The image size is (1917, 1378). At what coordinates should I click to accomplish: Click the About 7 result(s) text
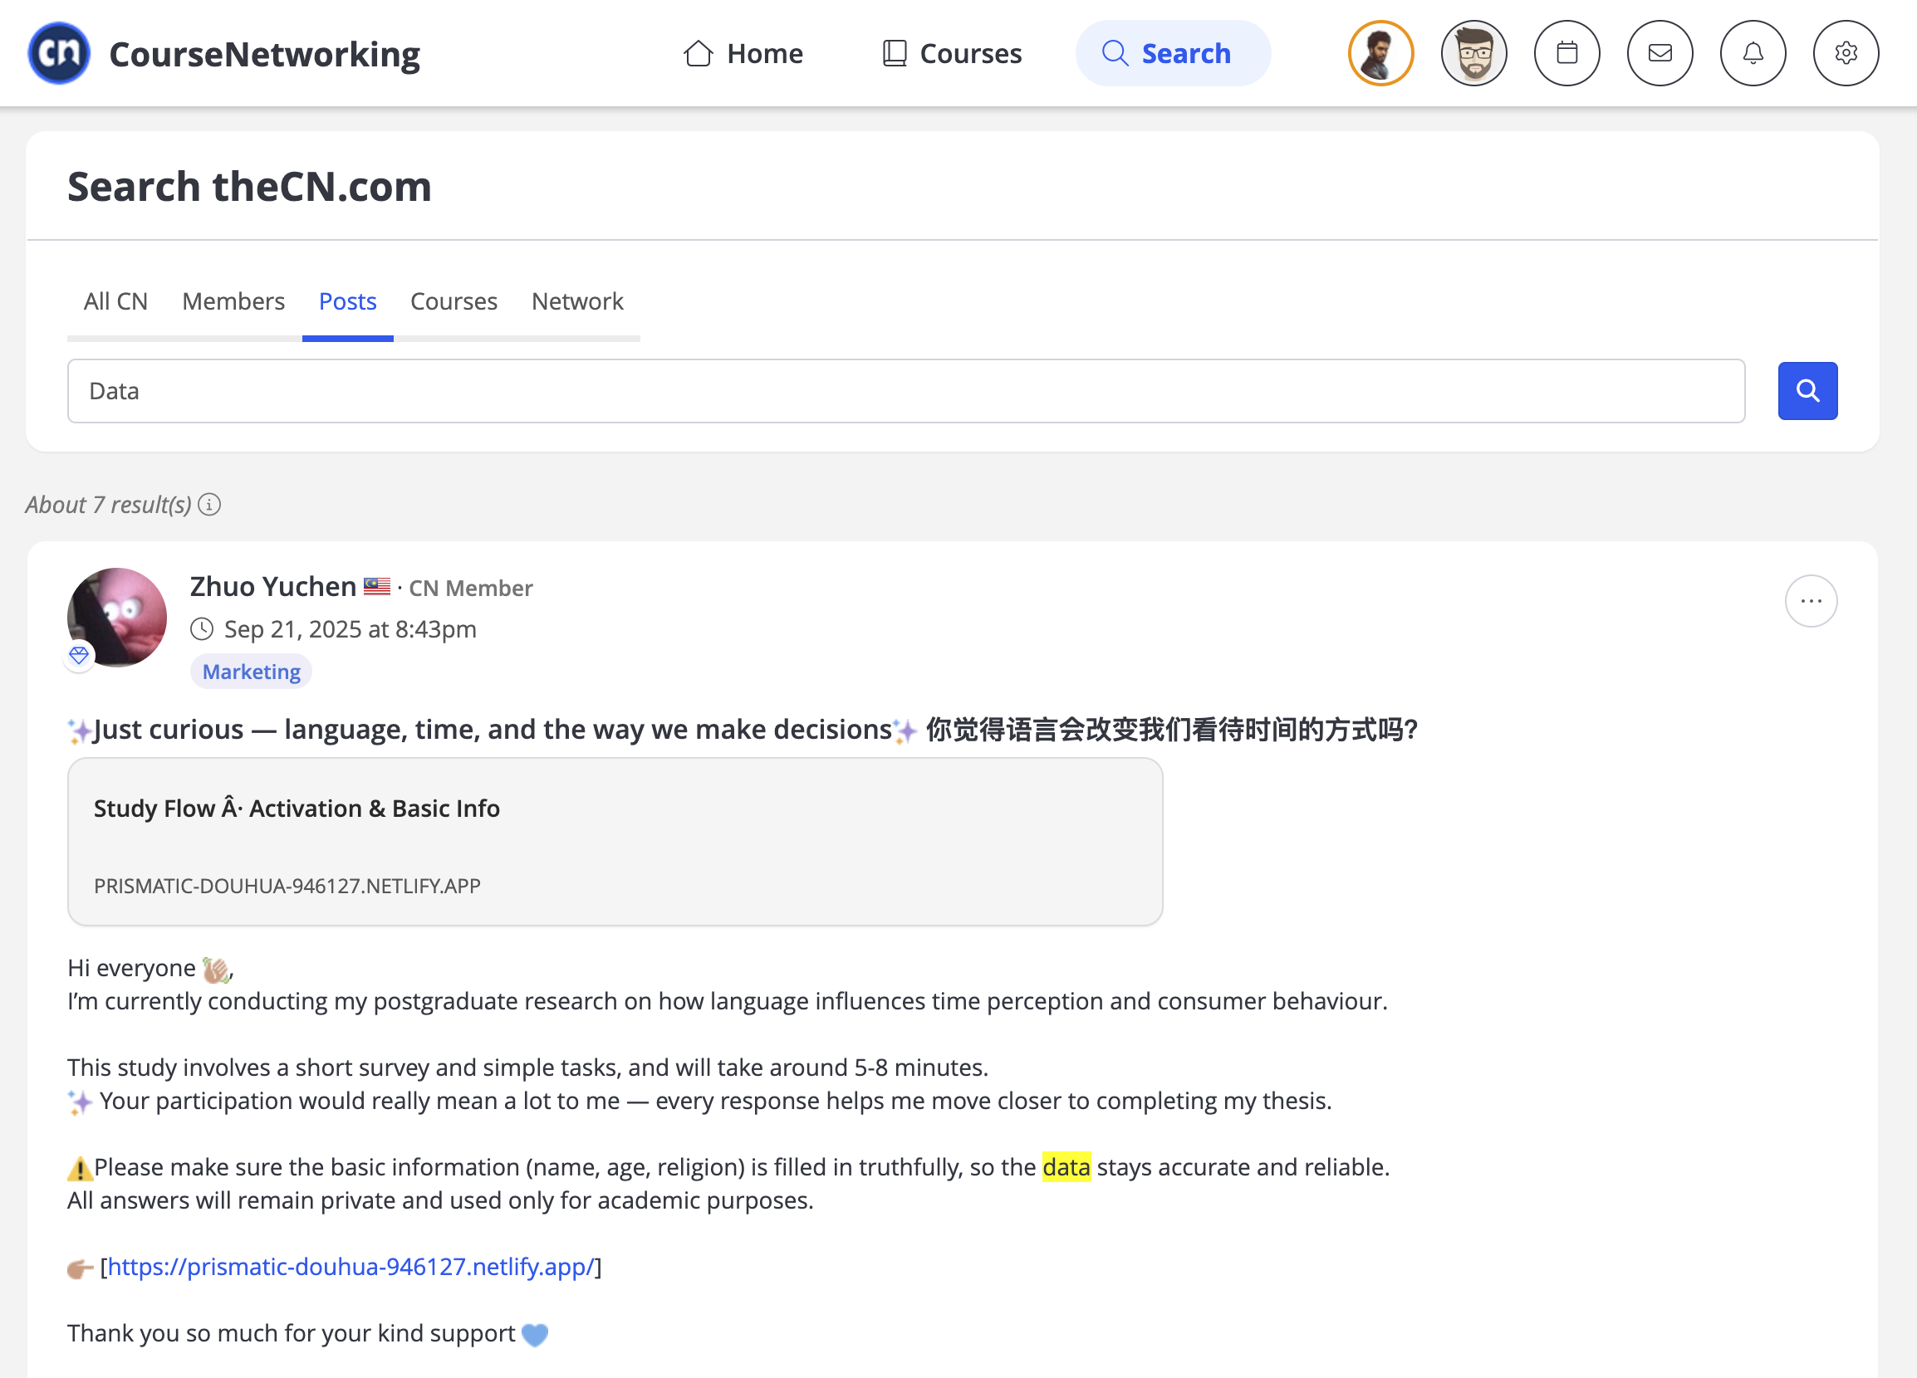pyautogui.click(x=109, y=505)
